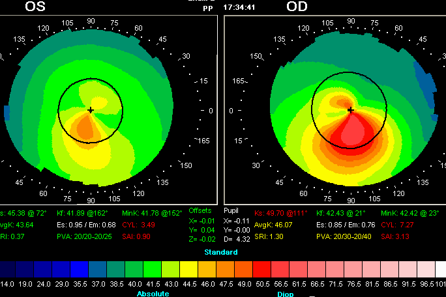Click the 'Standard' scale label

tap(221, 252)
